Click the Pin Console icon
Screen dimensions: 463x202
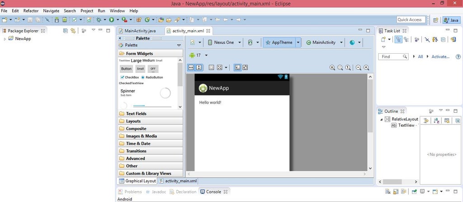414,192
